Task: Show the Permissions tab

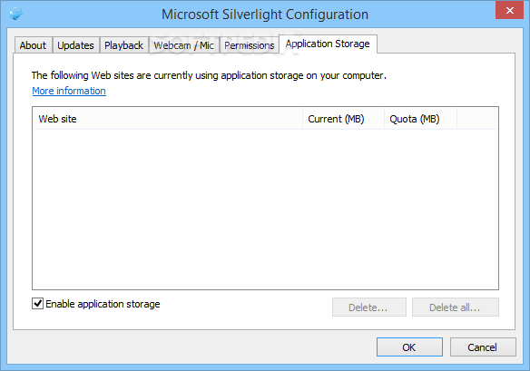Action: tap(250, 45)
